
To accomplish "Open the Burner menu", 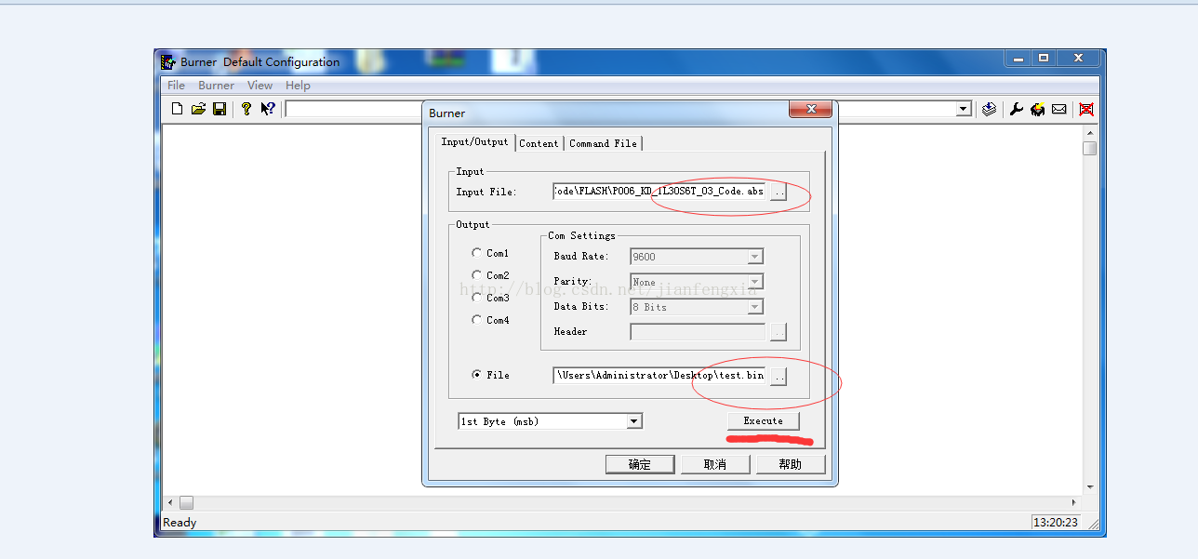I will [x=216, y=86].
